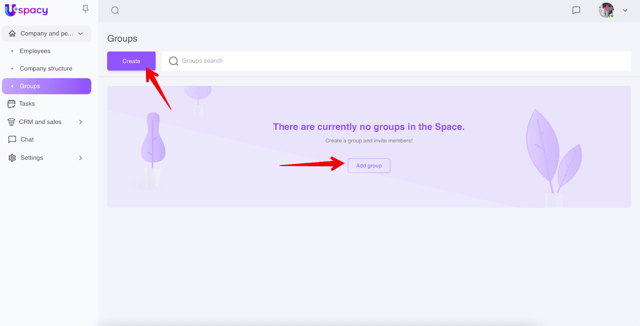The height and width of the screenshot is (326, 640).
Task: Focus the Groups search field
Action: (x=396, y=61)
